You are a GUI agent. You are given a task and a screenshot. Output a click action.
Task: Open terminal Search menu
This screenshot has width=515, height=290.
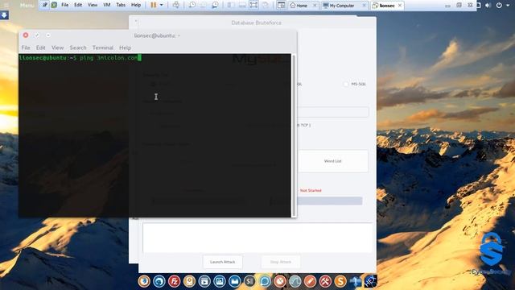click(78, 48)
